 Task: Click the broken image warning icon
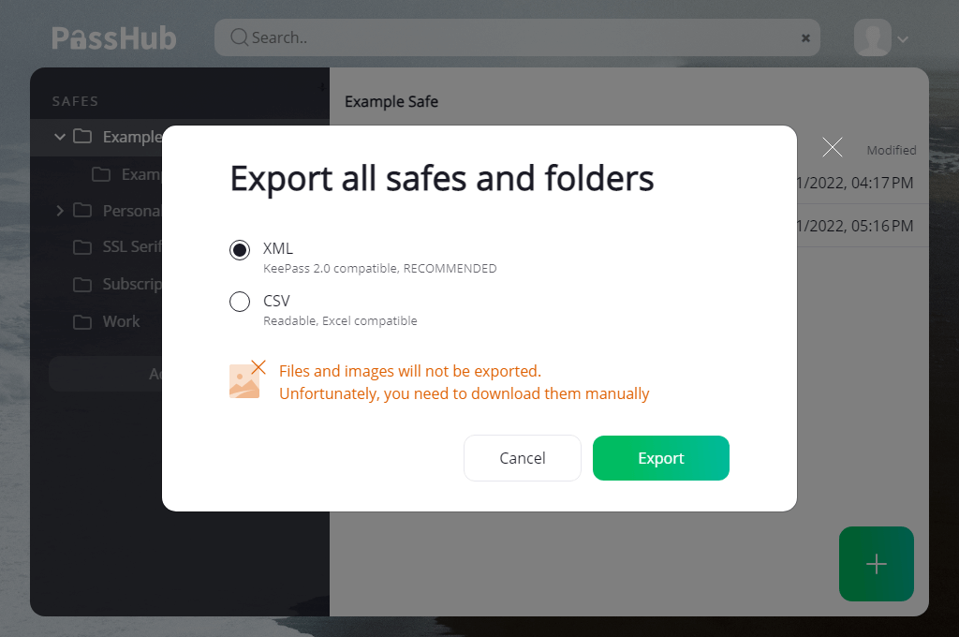[247, 379]
